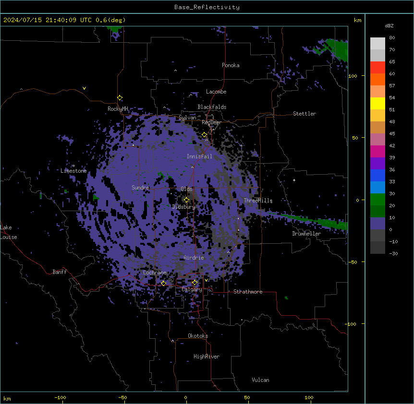Click the yellow diamond marker near RockyMH
Viewport: 414px width, 404px height.
[x=120, y=98]
